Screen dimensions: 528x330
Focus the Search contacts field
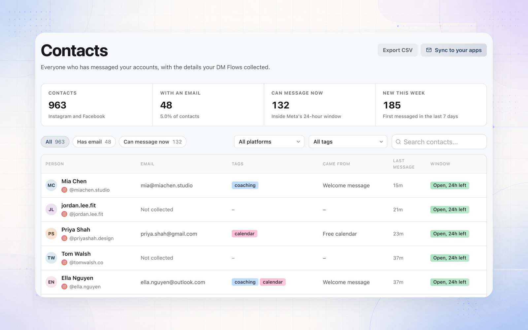coord(439,142)
